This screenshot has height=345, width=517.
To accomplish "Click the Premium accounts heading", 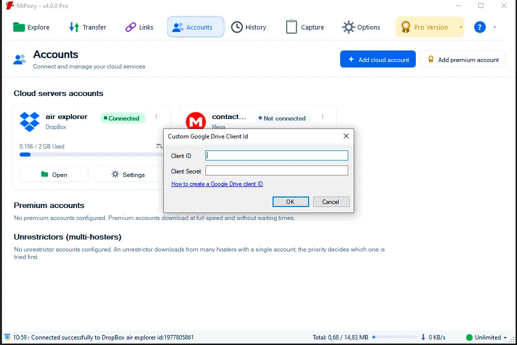I will pos(49,205).
